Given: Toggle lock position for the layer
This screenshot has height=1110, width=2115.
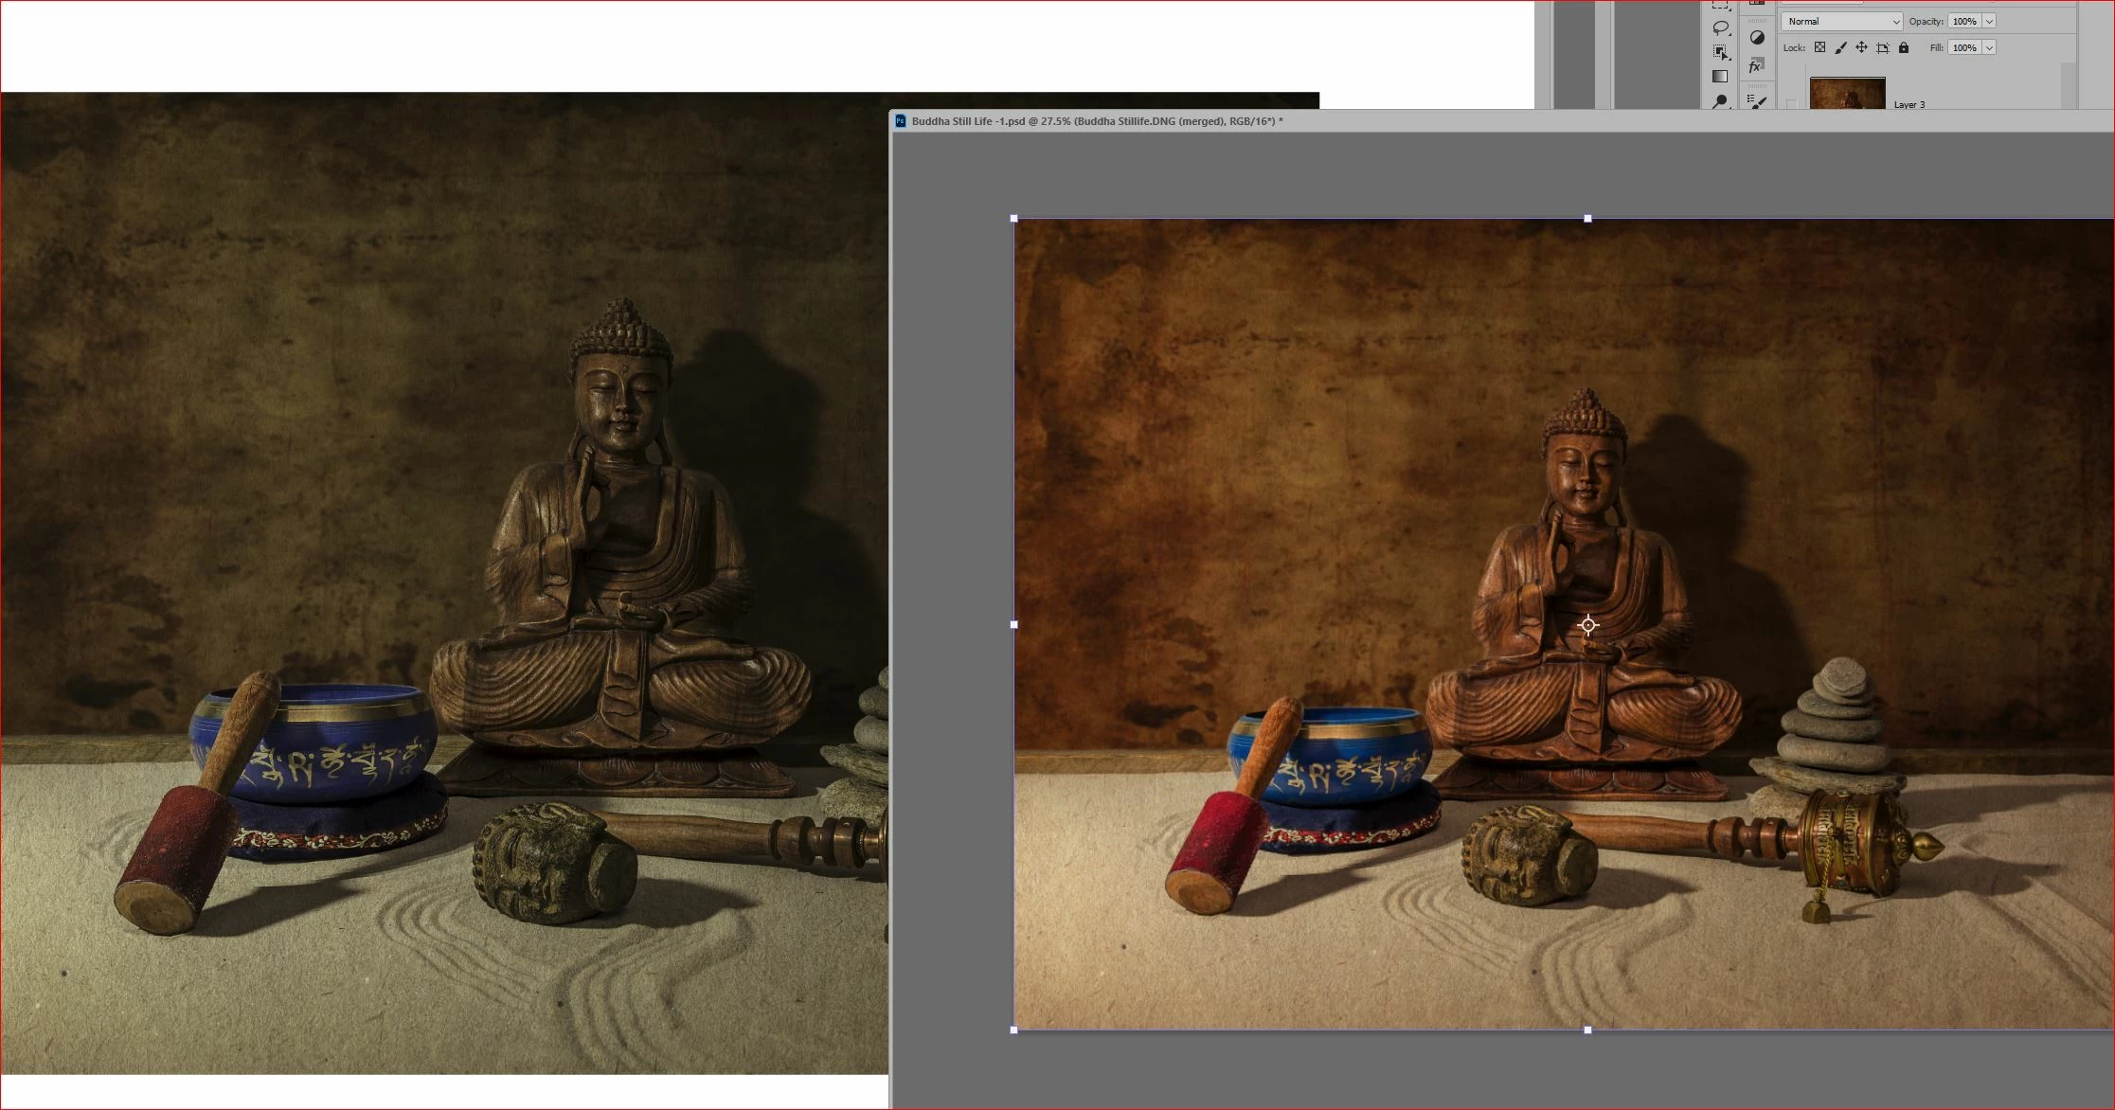Looking at the screenshot, I should tap(1861, 47).
